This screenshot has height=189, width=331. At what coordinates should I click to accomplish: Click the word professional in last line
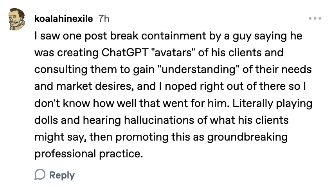tap(65, 154)
